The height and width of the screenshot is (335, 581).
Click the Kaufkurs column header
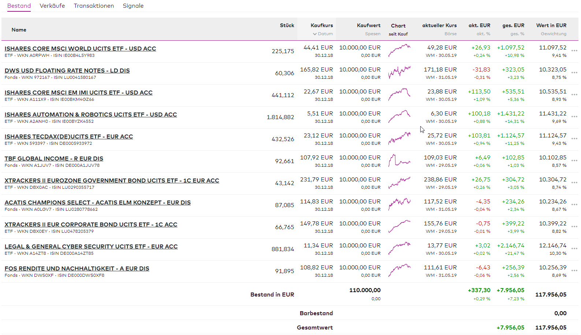point(321,26)
